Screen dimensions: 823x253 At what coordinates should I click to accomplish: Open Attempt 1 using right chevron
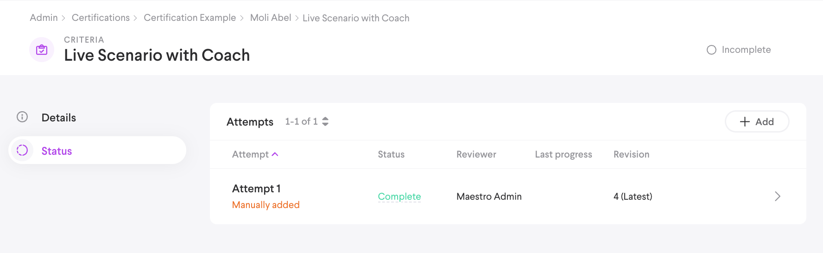click(x=777, y=196)
